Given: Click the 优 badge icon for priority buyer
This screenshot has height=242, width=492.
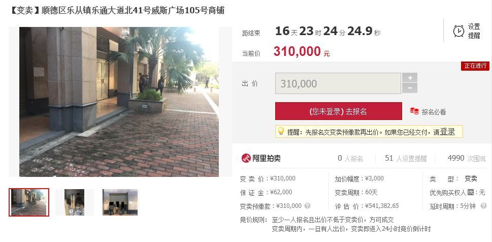Looking at the screenshot, I should (x=470, y=192).
